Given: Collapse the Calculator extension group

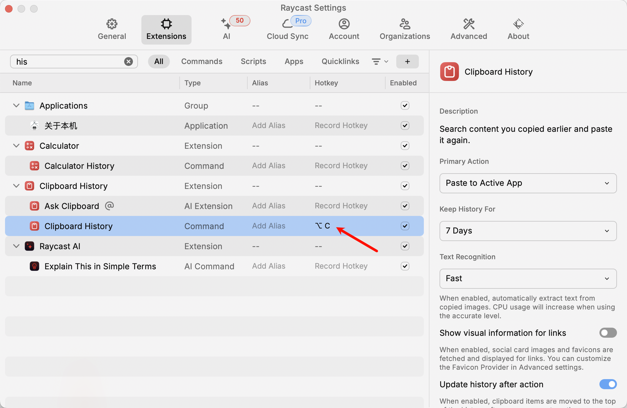Looking at the screenshot, I should (16, 146).
